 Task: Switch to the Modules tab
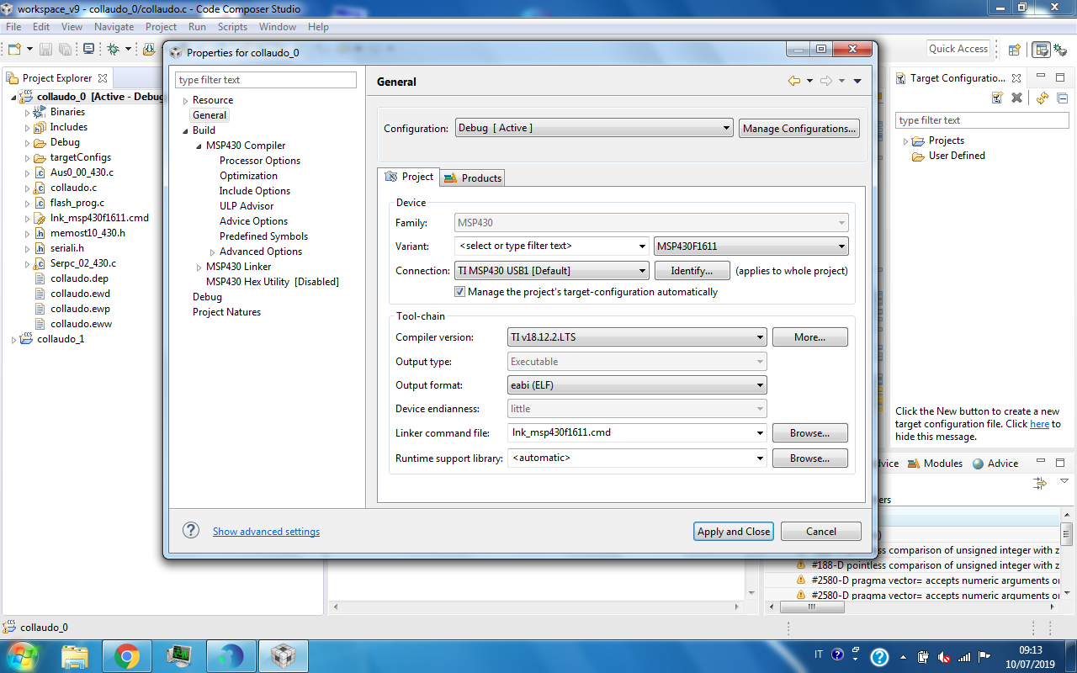pyautogui.click(x=936, y=464)
